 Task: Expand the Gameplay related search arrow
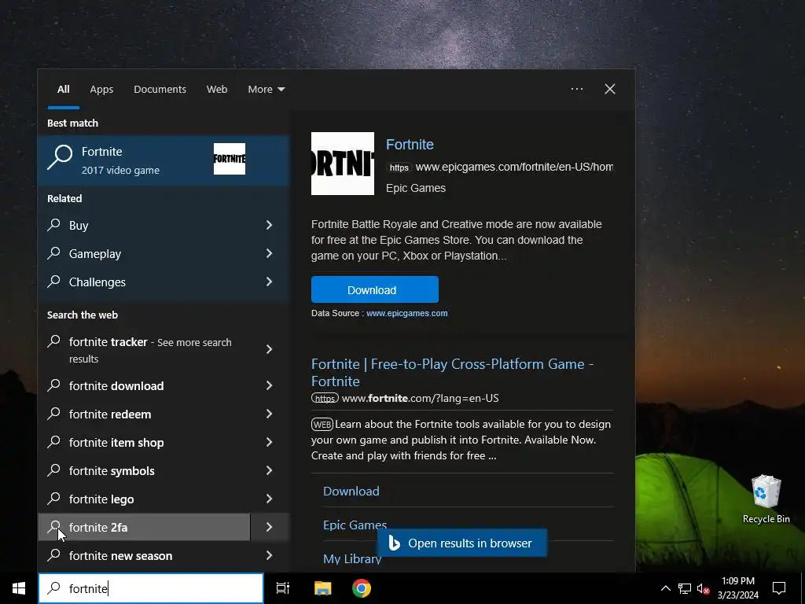[x=269, y=253]
